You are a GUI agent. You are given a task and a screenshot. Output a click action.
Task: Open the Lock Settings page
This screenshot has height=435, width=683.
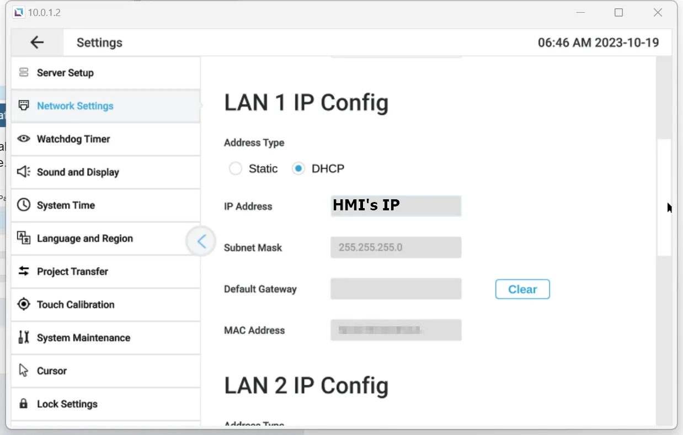point(67,404)
